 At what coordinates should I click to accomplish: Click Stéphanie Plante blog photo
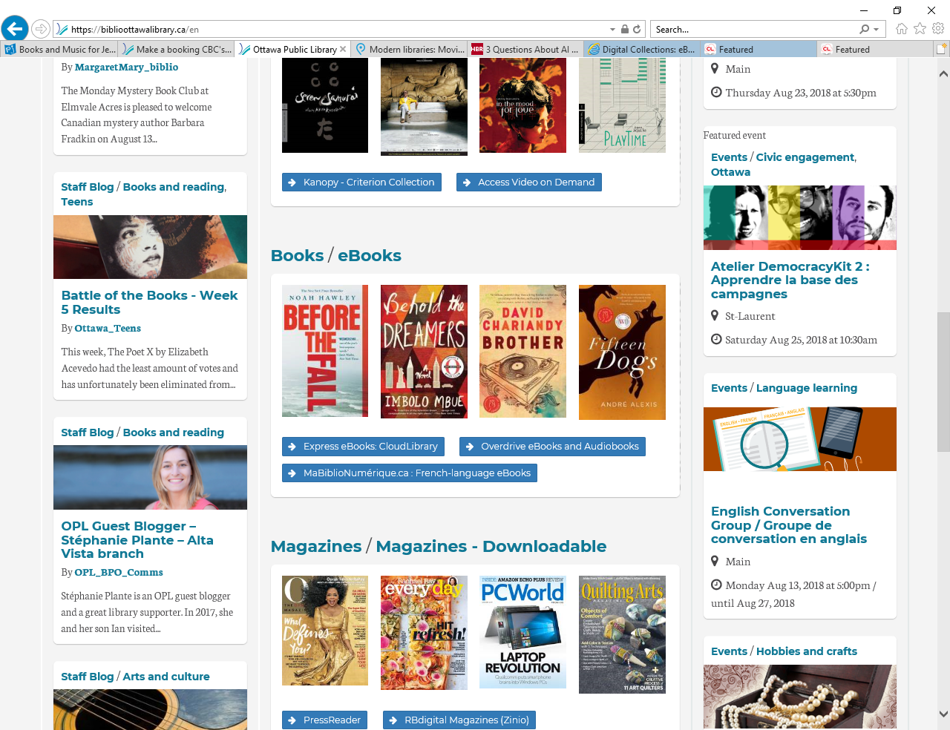coord(150,477)
